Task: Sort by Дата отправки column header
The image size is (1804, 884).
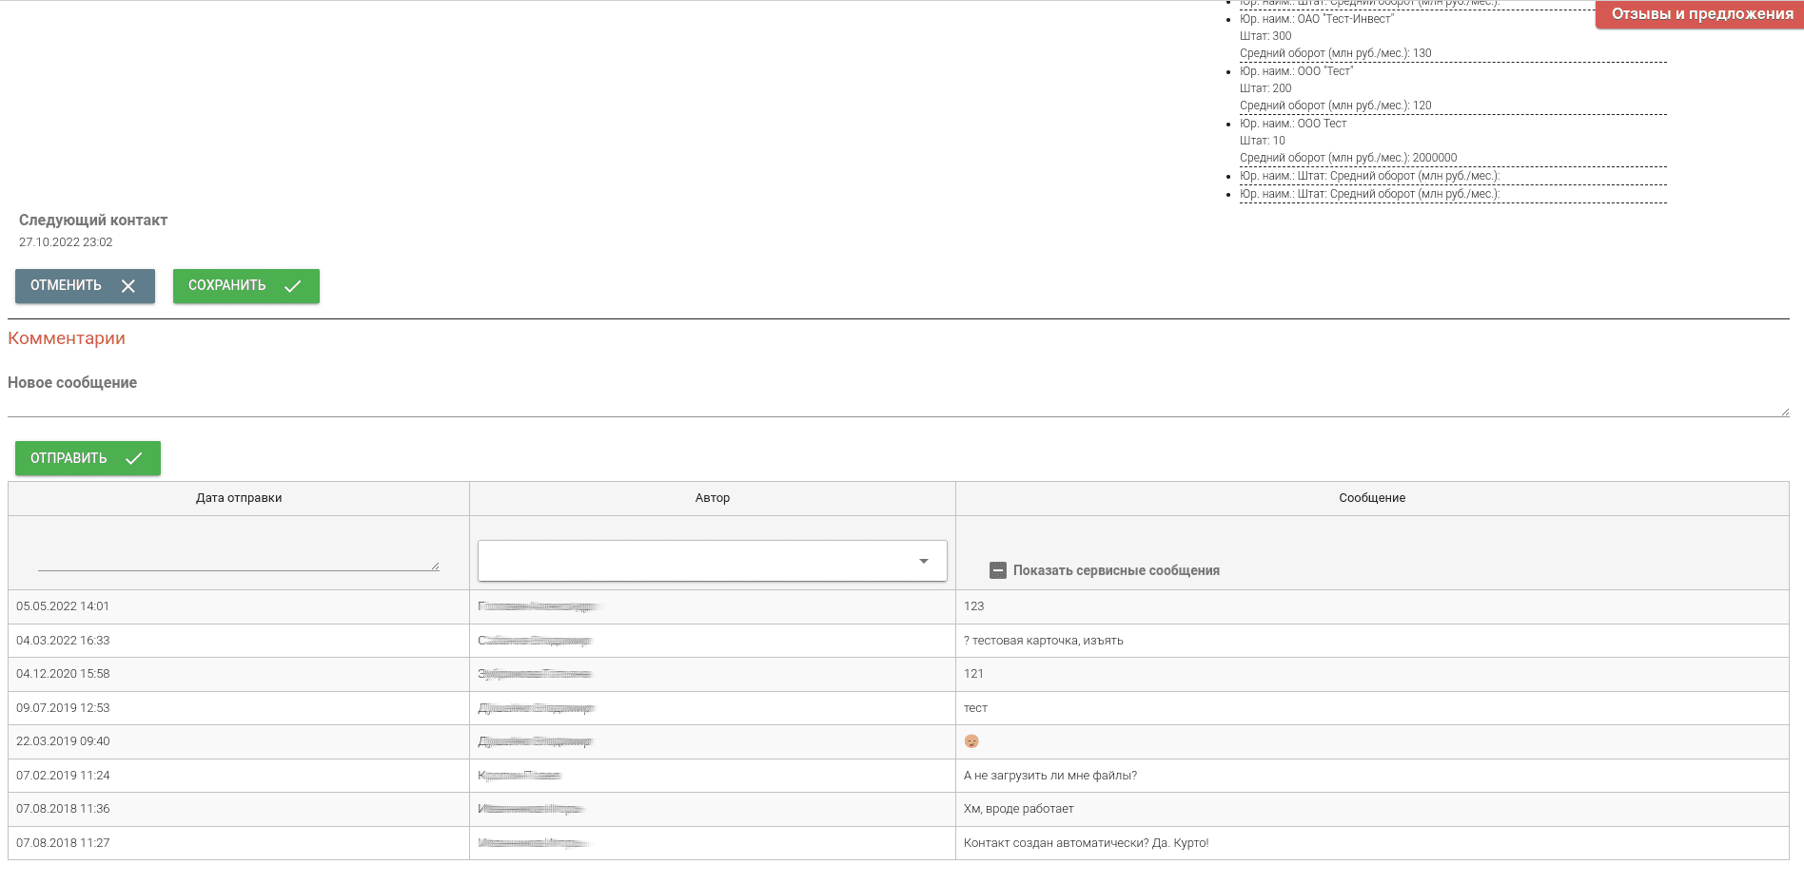Action: pos(239,498)
